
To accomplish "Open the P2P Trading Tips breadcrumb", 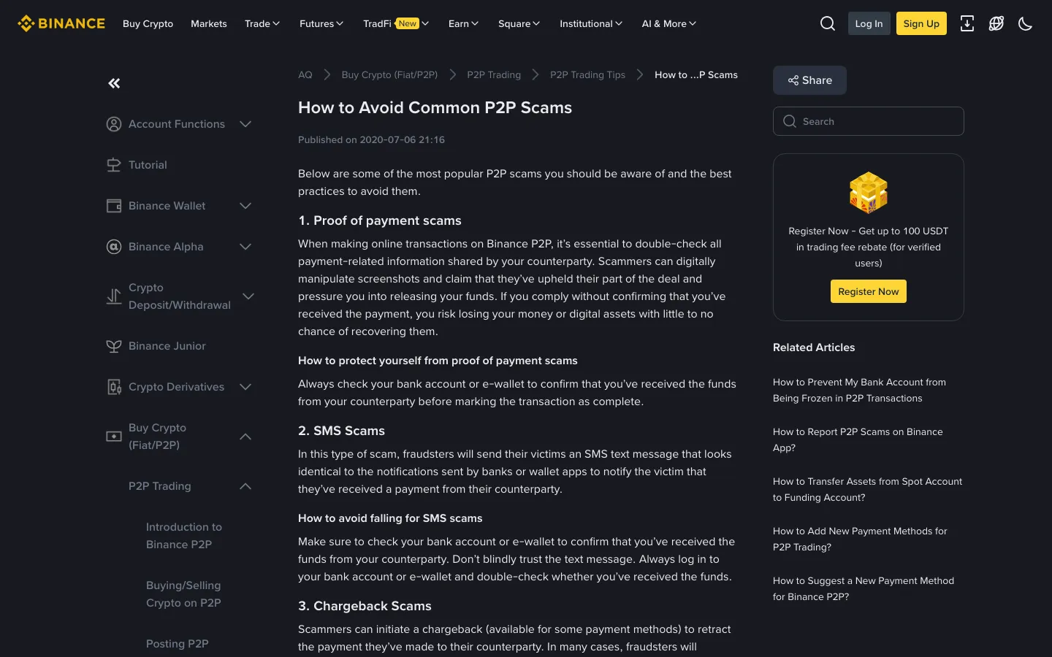I will coord(587,74).
